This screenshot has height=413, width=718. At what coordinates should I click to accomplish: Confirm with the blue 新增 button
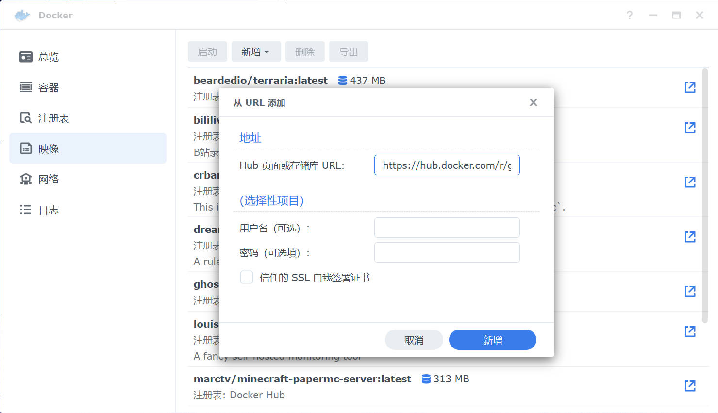point(493,340)
